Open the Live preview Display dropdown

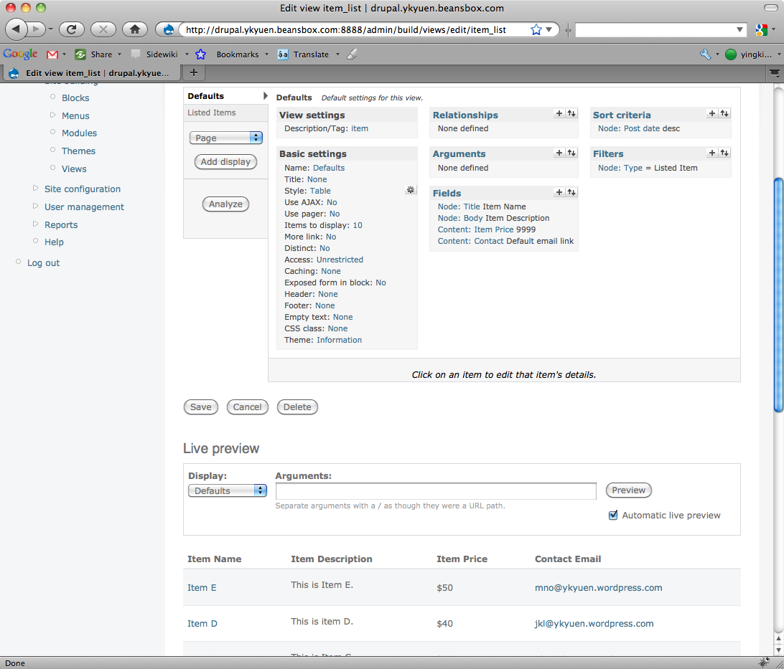(x=227, y=490)
